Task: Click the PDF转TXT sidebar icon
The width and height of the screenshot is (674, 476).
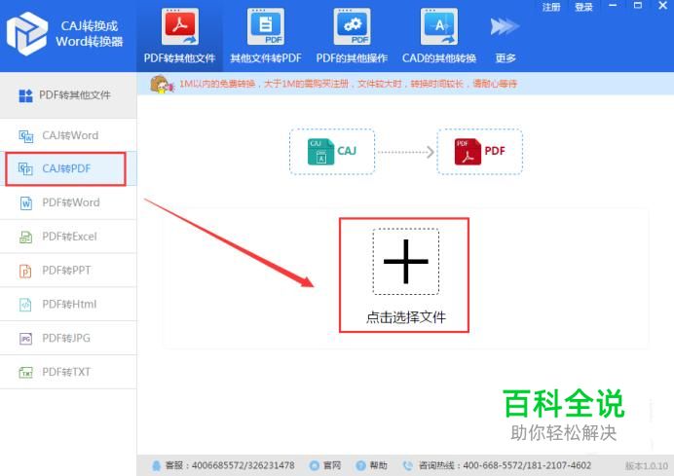Action: (x=25, y=372)
